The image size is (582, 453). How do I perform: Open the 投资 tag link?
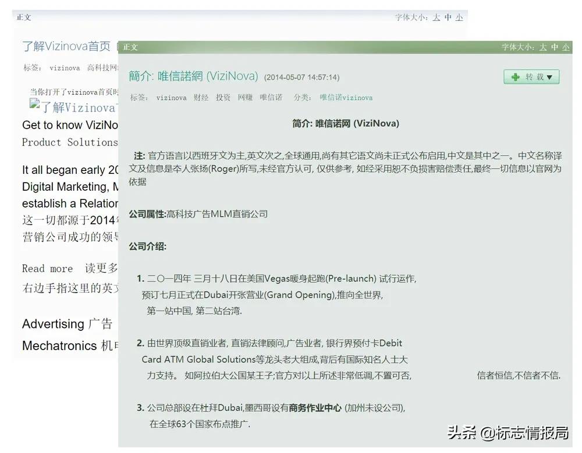[x=223, y=98]
